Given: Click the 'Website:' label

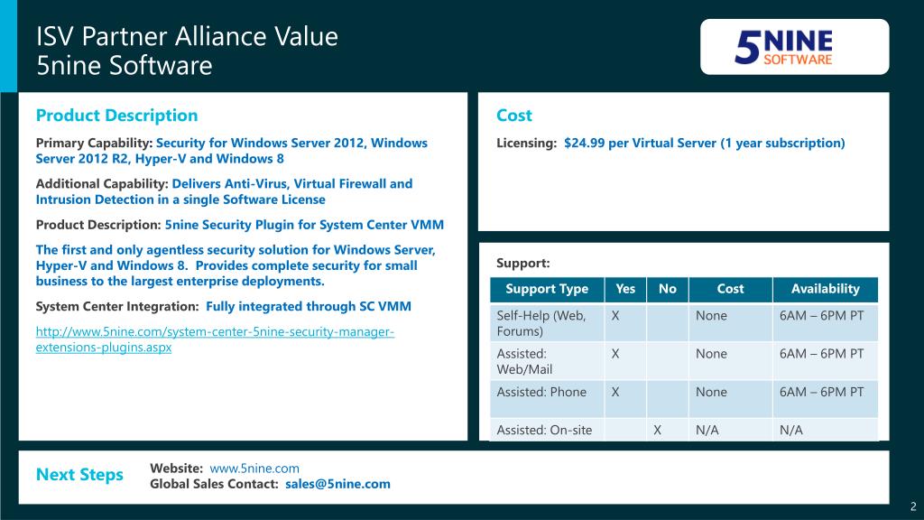Looking at the screenshot, I should coord(176,469).
